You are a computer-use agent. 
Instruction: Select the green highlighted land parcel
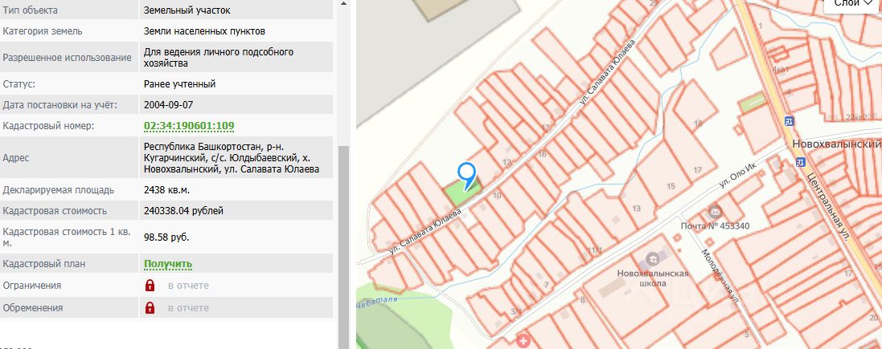pyautogui.click(x=463, y=193)
